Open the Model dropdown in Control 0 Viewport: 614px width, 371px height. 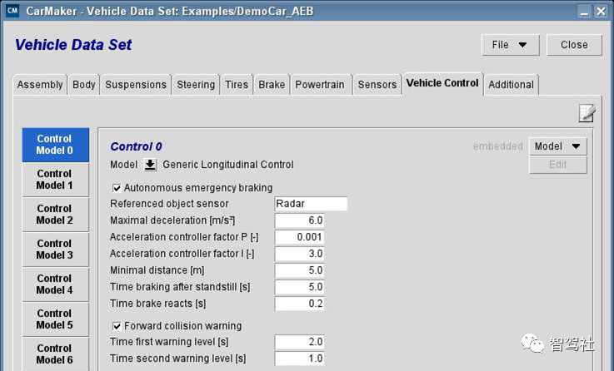coord(557,146)
